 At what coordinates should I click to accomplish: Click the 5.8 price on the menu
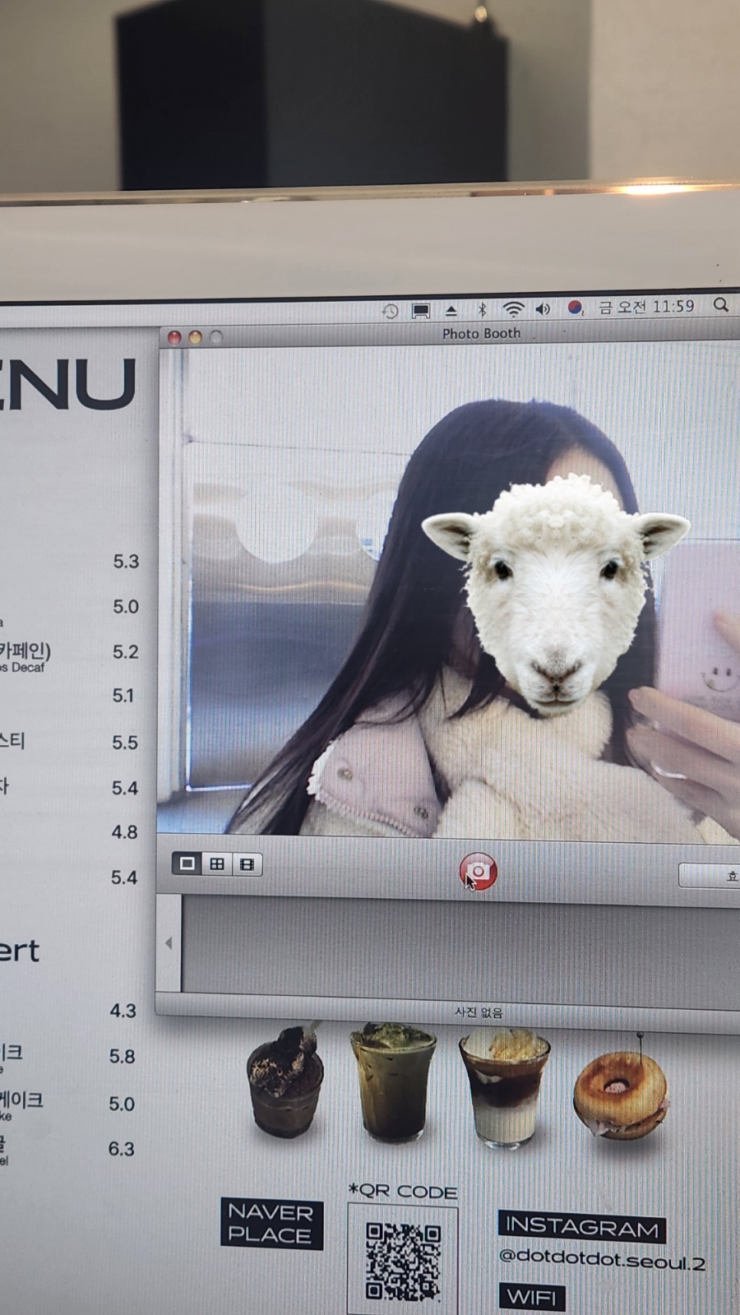[x=122, y=1057]
